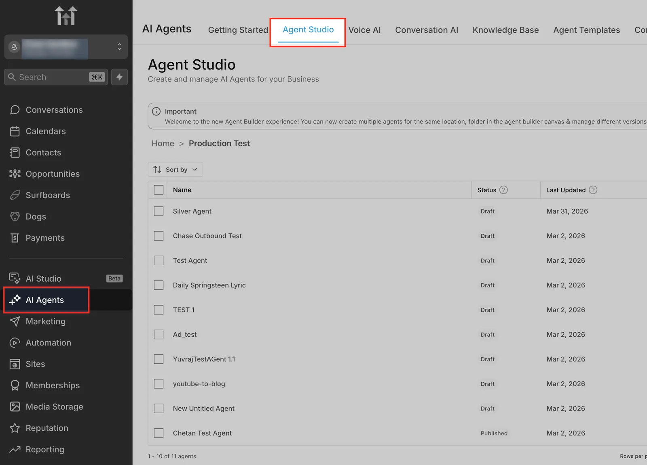This screenshot has height=465, width=647.
Task: Tick the Test Agent row checkbox
Action: pyautogui.click(x=159, y=260)
